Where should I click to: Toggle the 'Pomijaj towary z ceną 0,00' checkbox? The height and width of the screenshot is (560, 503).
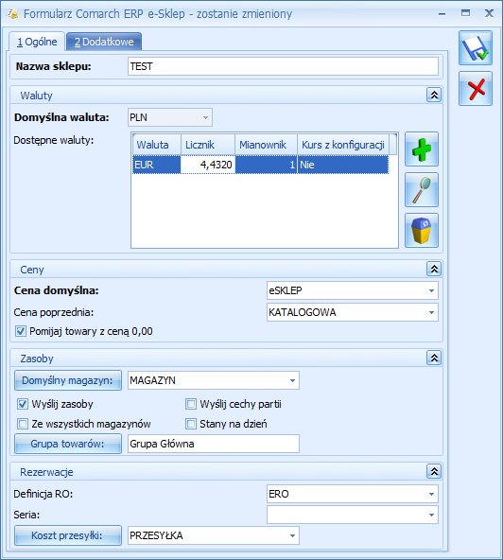pyautogui.click(x=21, y=331)
